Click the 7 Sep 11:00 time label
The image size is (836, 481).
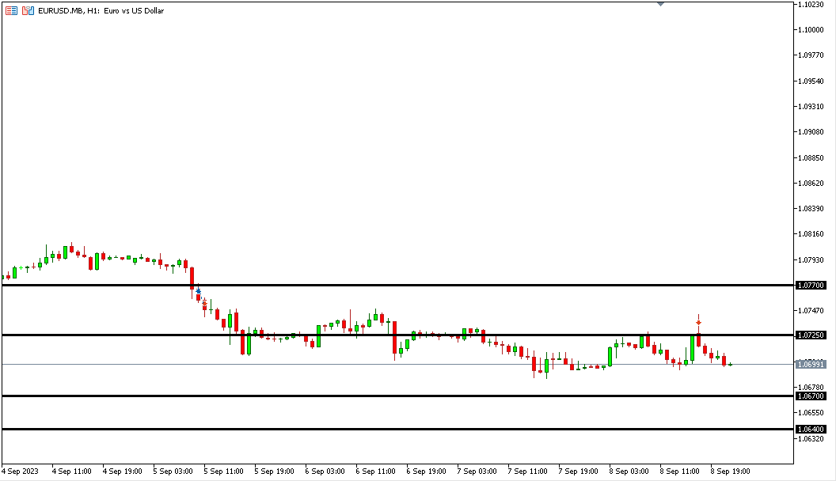click(527, 472)
